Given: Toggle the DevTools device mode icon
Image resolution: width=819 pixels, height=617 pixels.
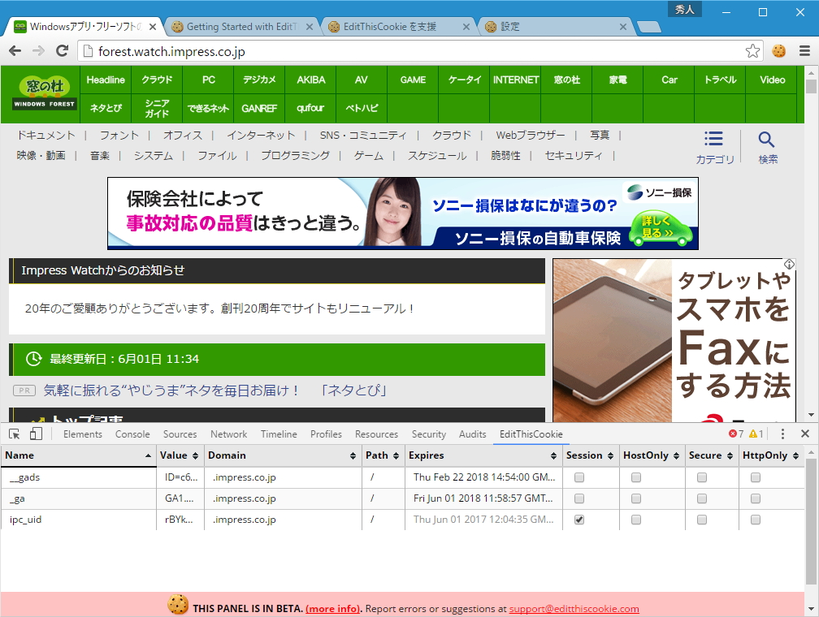Looking at the screenshot, I should pyautogui.click(x=36, y=434).
